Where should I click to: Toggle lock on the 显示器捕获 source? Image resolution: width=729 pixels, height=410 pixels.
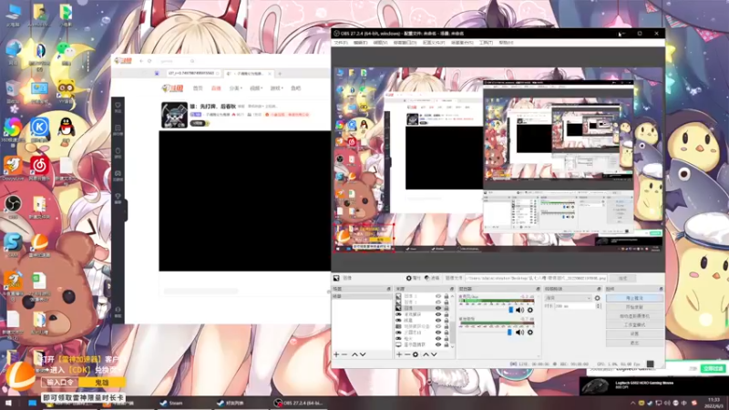[x=447, y=344]
